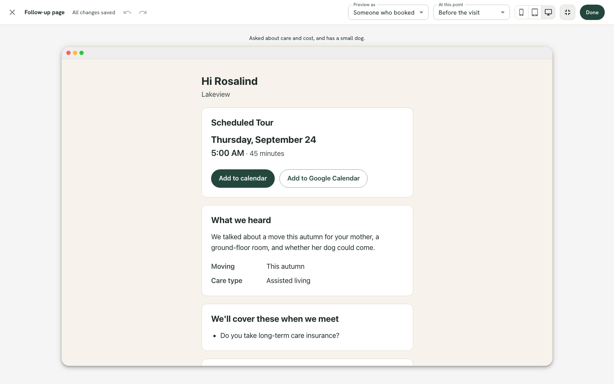Switch to mobile phone preview
This screenshot has height=384, width=614.
[521, 12]
